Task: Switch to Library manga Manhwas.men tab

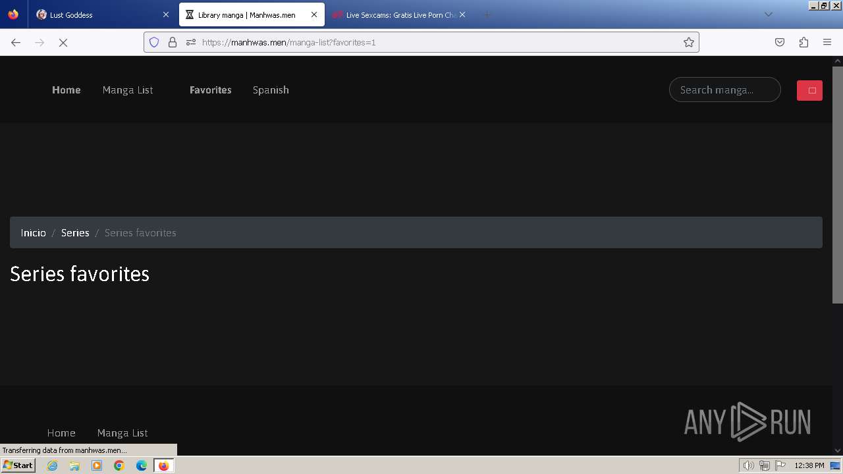Action: click(252, 14)
